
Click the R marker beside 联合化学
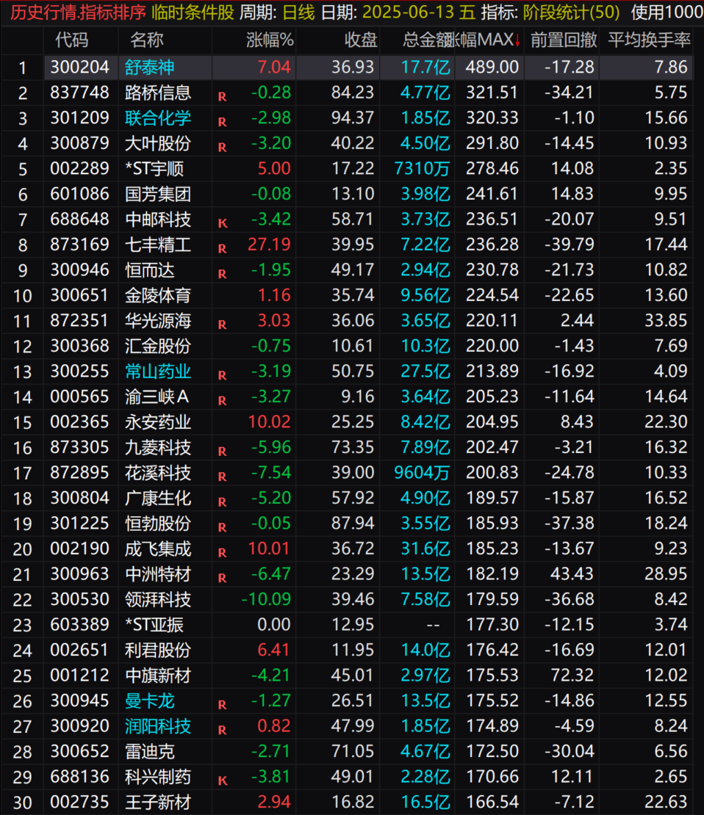click(x=222, y=122)
